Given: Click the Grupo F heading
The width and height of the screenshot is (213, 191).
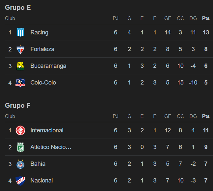Looking at the screenshot, I should [x=18, y=105].
